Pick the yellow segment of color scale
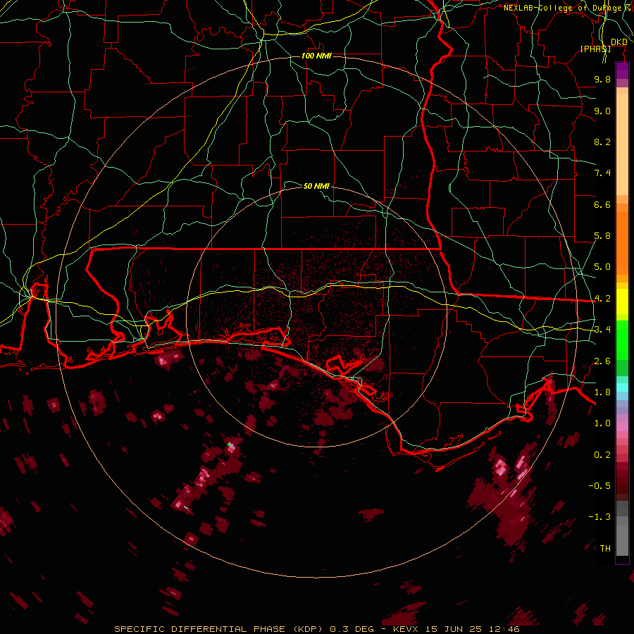634x634 pixels. (x=622, y=302)
